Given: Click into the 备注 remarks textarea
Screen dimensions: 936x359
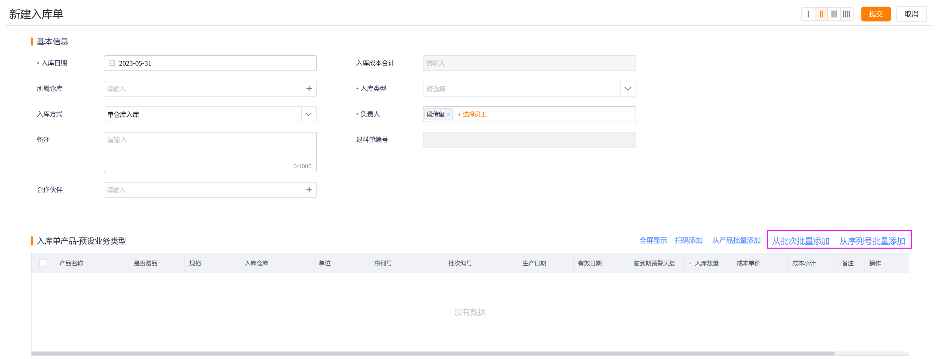Looking at the screenshot, I should pyautogui.click(x=210, y=152).
